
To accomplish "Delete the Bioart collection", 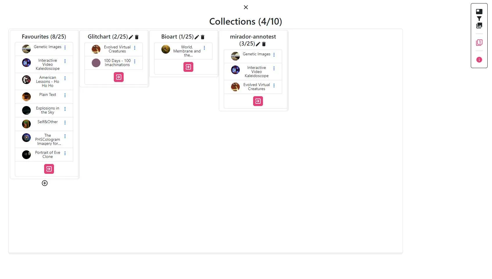I will point(203,37).
